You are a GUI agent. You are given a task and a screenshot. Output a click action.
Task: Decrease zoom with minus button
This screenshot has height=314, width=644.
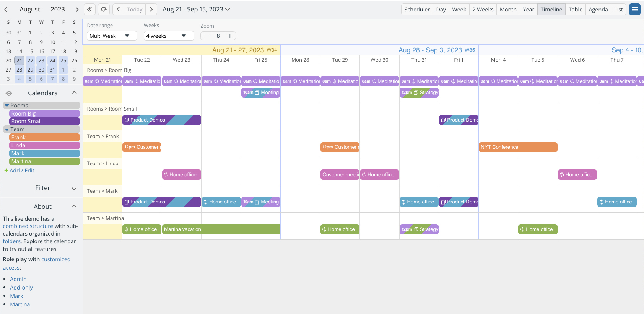point(206,36)
